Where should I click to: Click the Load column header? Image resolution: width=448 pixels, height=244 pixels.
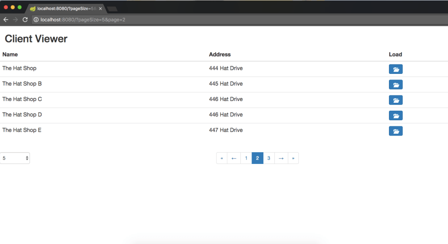(x=395, y=54)
